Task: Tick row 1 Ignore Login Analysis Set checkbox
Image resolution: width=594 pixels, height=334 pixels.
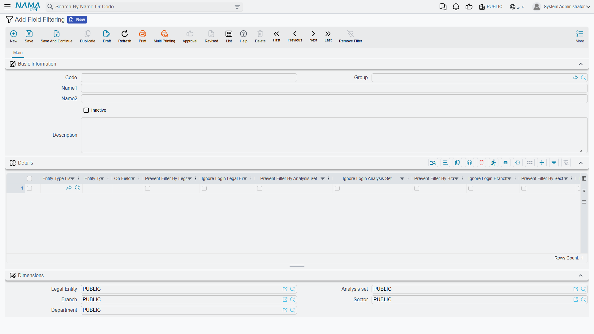Action: tap(337, 188)
